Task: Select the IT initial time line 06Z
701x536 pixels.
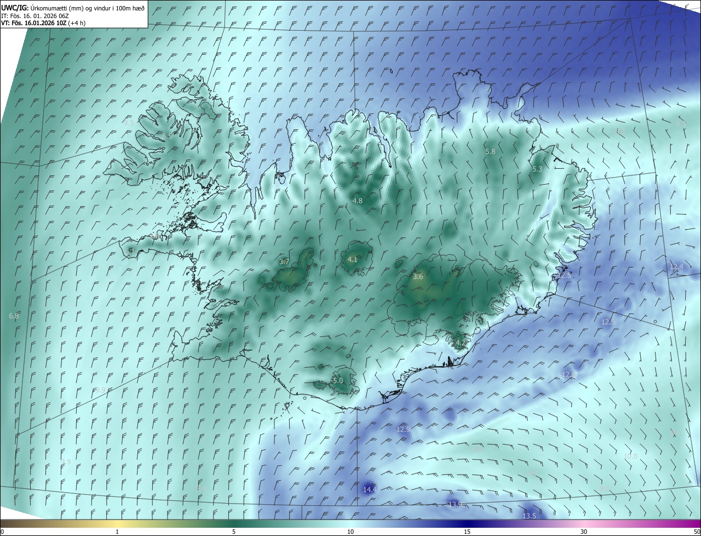Action: 35,16
